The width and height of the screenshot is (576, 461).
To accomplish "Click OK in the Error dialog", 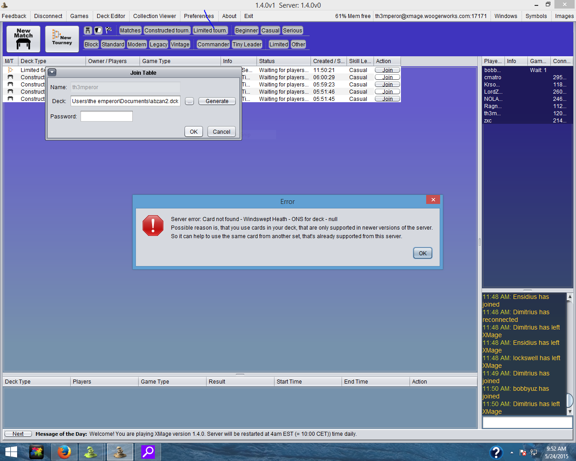I will pos(423,253).
